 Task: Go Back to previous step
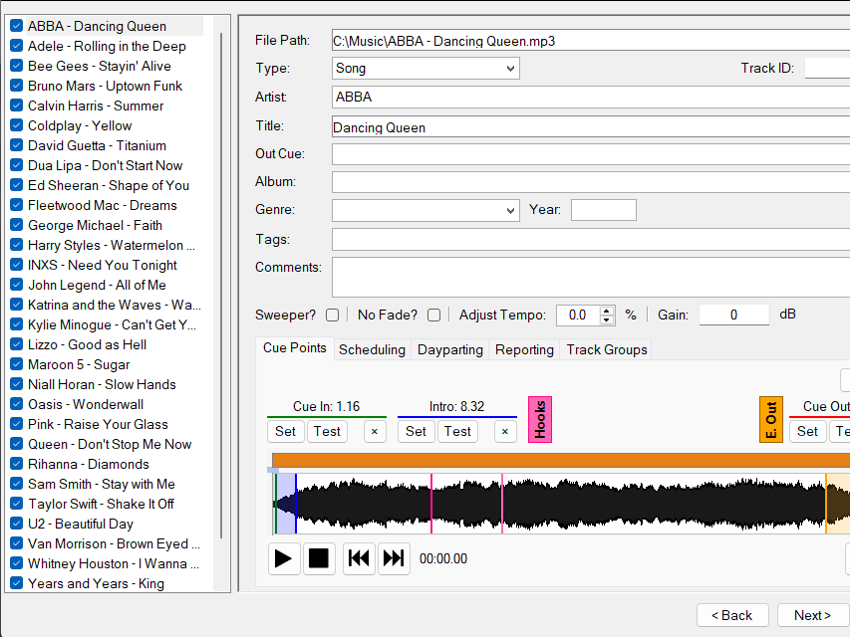coord(731,616)
